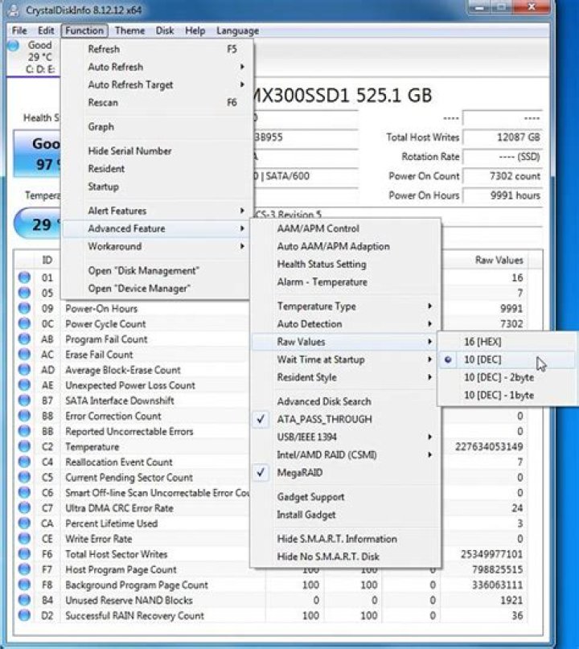Click status circle for row 0C Power Cycle Count
Image resolution: width=579 pixels, height=649 pixels.
tap(24, 323)
